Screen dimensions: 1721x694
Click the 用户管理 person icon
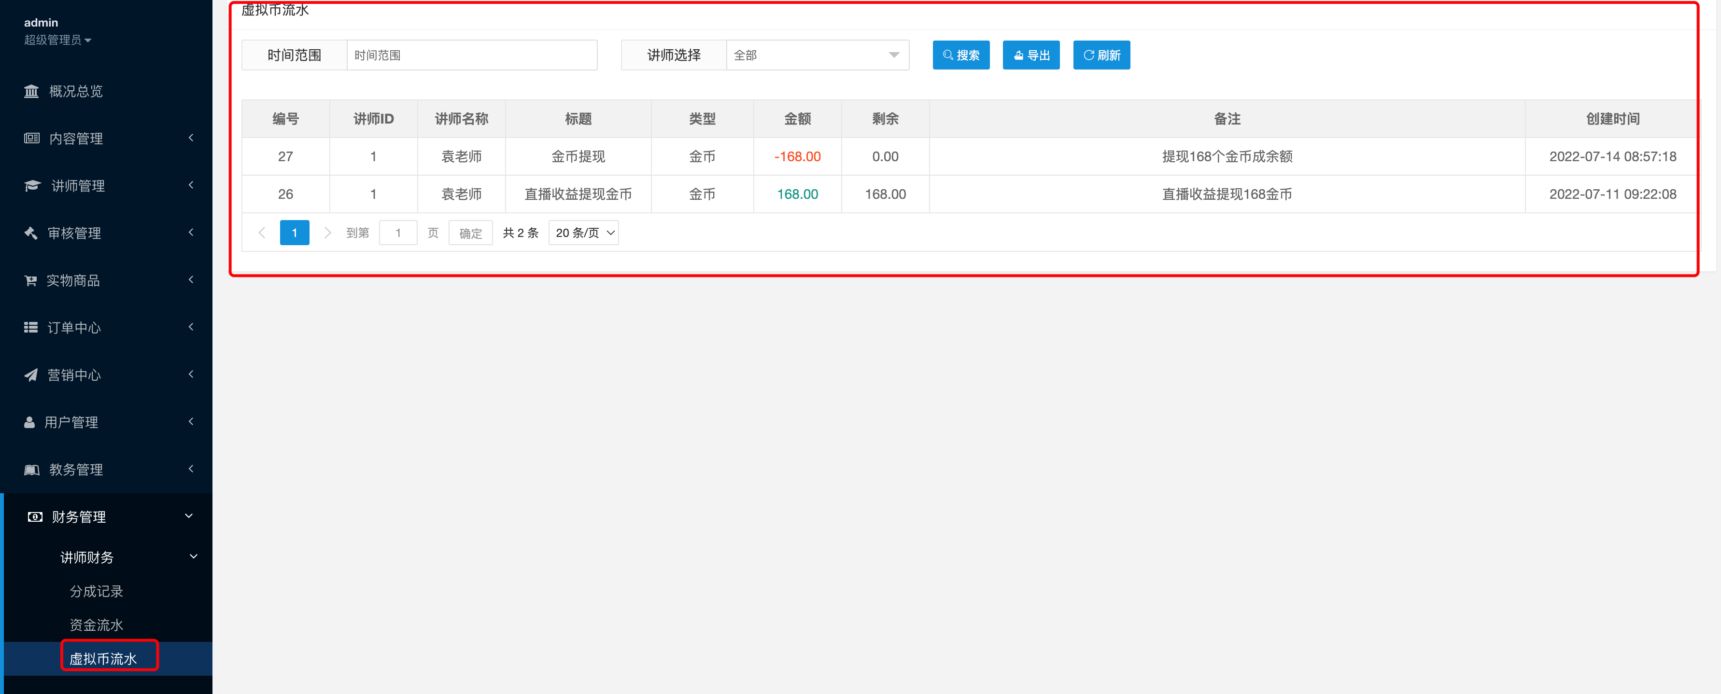pyautogui.click(x=29, y=422)
